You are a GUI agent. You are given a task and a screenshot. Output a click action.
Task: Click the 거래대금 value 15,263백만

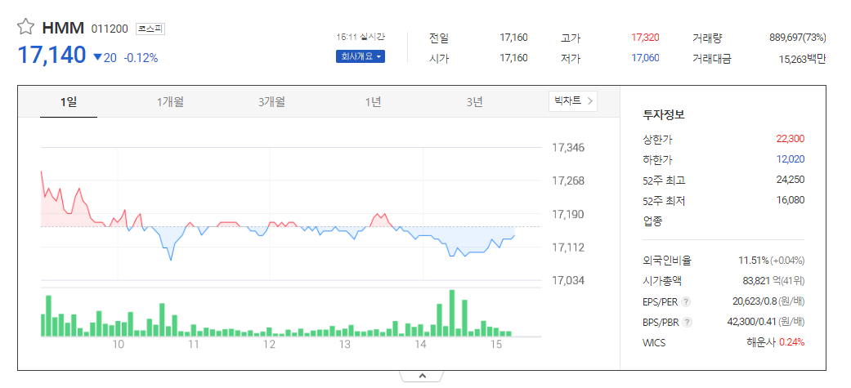[802, 59]
